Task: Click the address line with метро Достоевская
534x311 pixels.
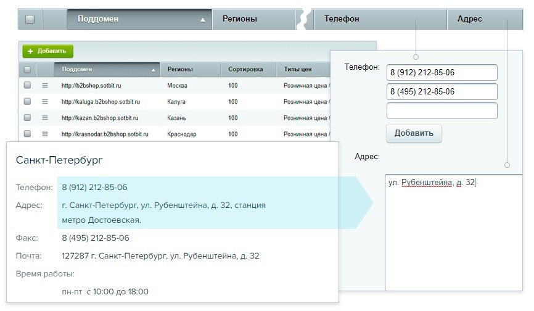Action: pyautogui.click(x=101, y=220)
